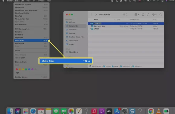175x114 pixels.
Task: Click Spotlight search in menu bar
Action: click(158, 1)
